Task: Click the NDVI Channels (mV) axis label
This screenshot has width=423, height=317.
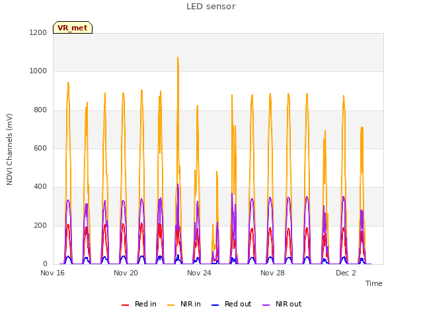Action: click(x=9, y=149)
